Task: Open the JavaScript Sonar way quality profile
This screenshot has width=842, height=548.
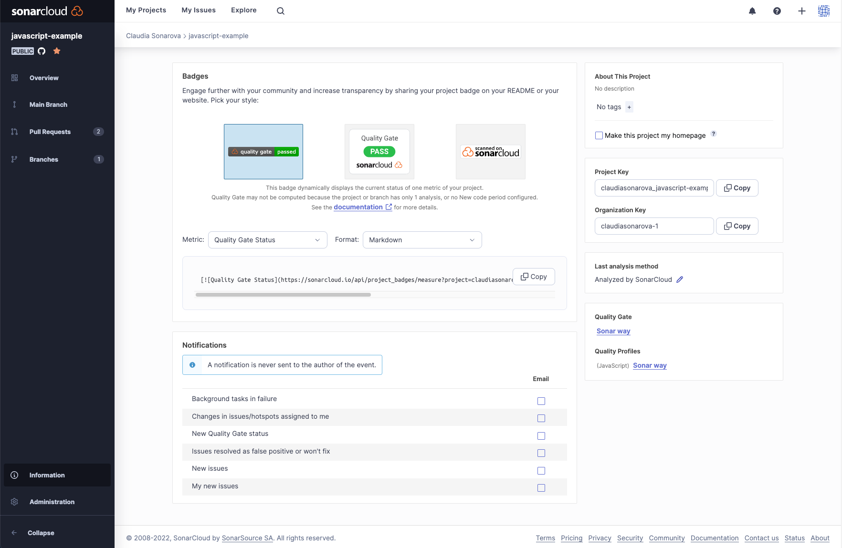Action: [650, 365]
